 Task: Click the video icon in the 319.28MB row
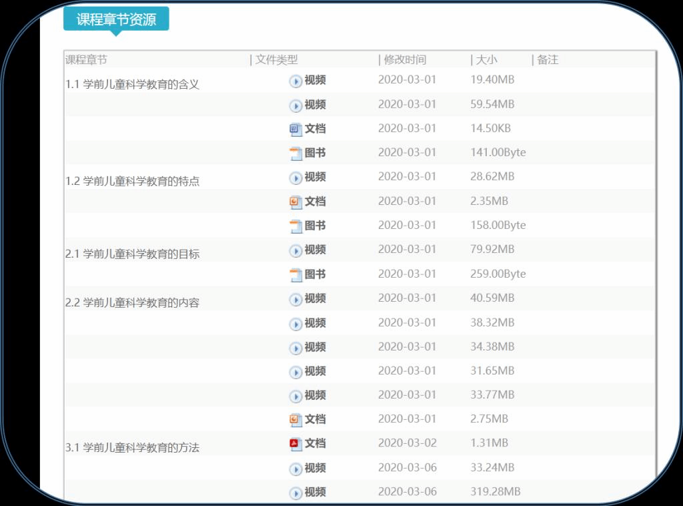[295, 493]
